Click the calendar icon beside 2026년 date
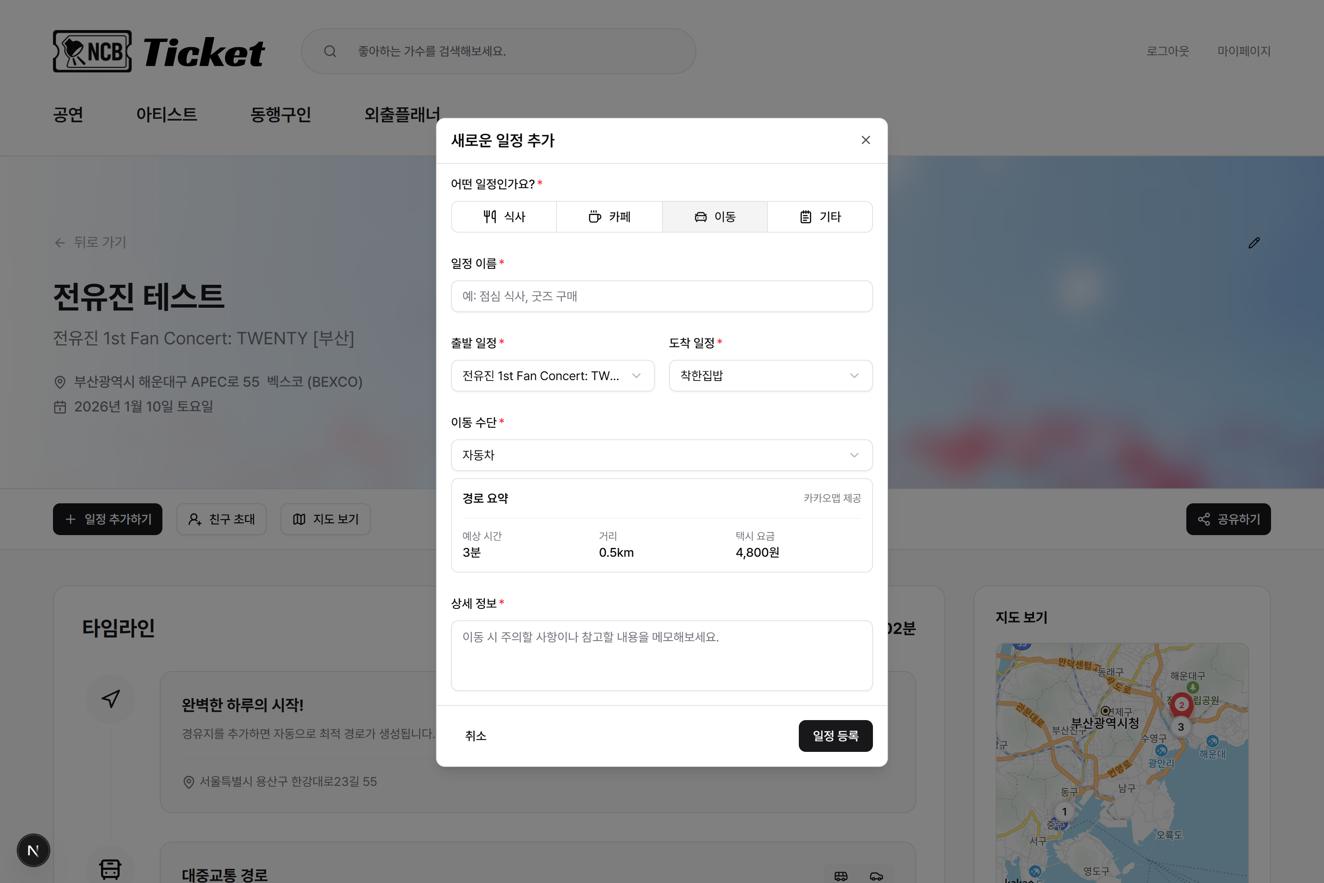This screenshot has width=1324, height=883. pyautogui.click(x=60, y=407)
